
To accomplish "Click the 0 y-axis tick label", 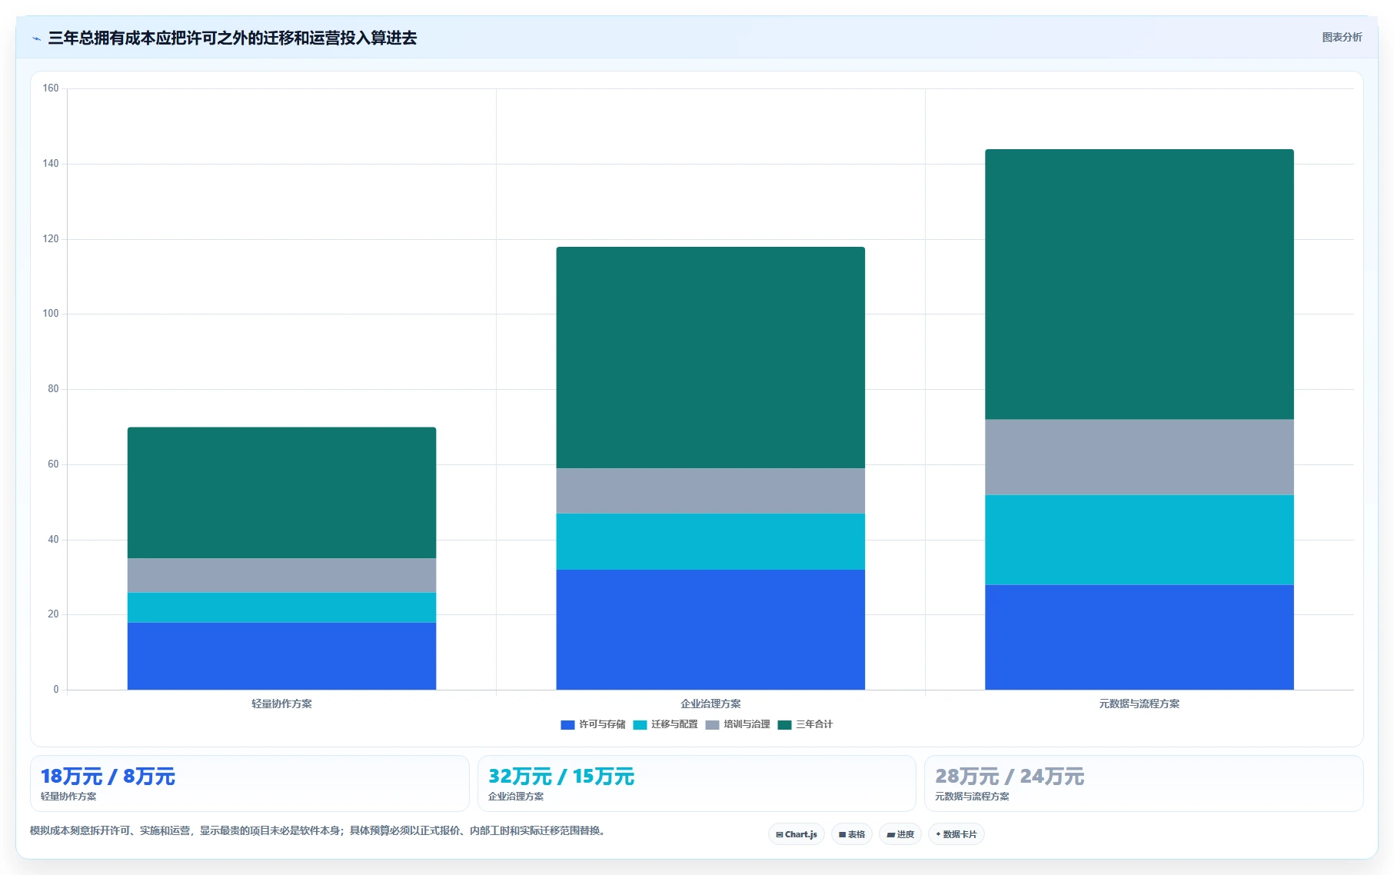I will 56,690.
